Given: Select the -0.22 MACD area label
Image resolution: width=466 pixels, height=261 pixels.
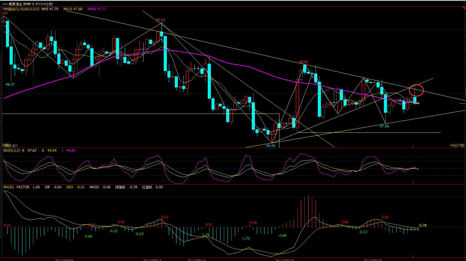Looking at the screenshot, I should click(113, 231).
